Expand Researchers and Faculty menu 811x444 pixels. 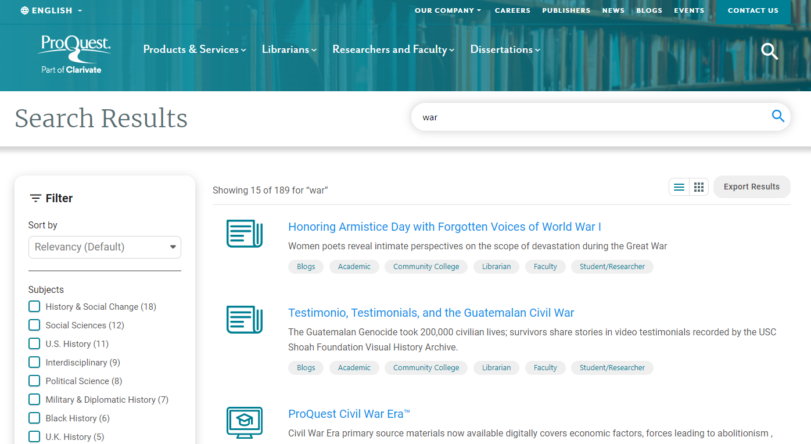[x=393, y=49]
